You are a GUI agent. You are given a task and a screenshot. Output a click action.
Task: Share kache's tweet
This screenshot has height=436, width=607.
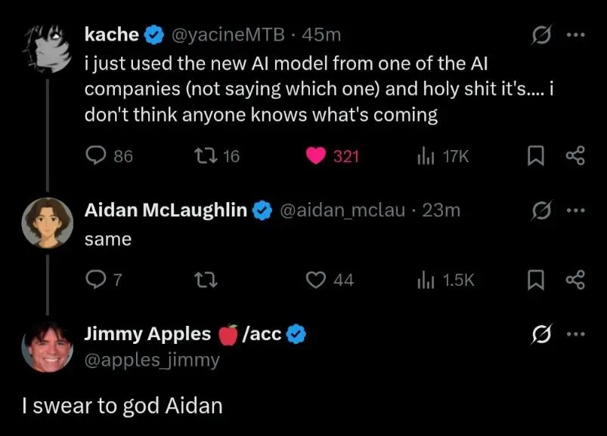point(575,156)
